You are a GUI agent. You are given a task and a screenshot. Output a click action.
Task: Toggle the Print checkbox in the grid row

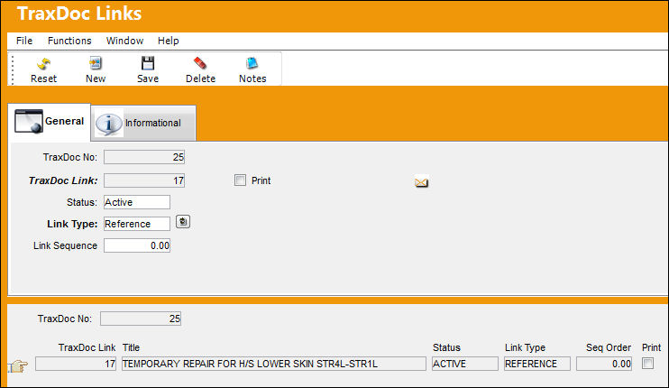(647, 364)
